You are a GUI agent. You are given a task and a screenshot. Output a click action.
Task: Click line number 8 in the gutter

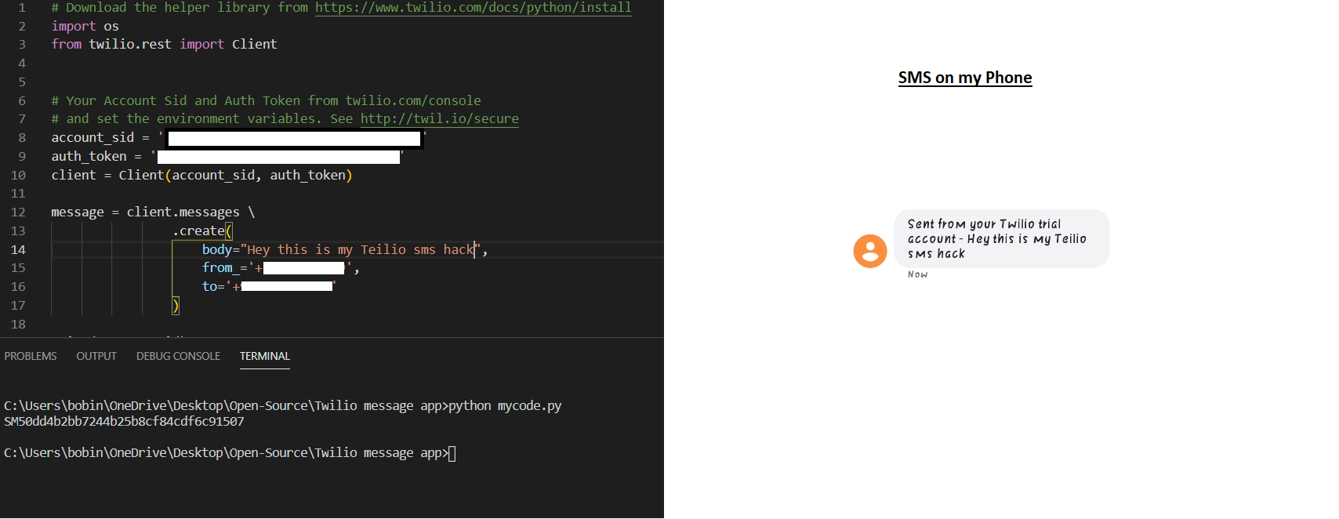(22, 138)
